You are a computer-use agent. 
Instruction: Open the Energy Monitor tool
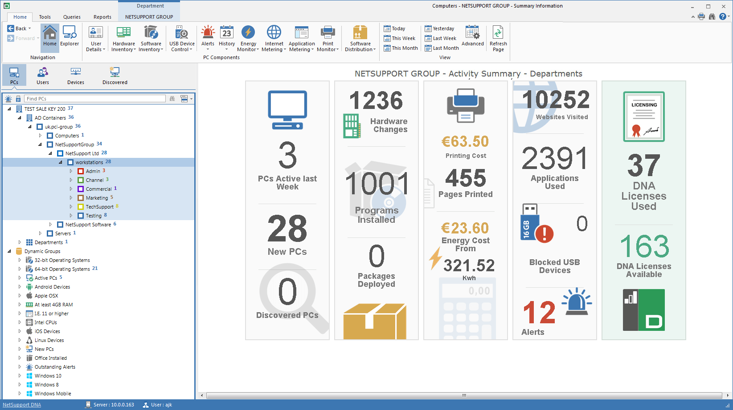pos(248,39)
